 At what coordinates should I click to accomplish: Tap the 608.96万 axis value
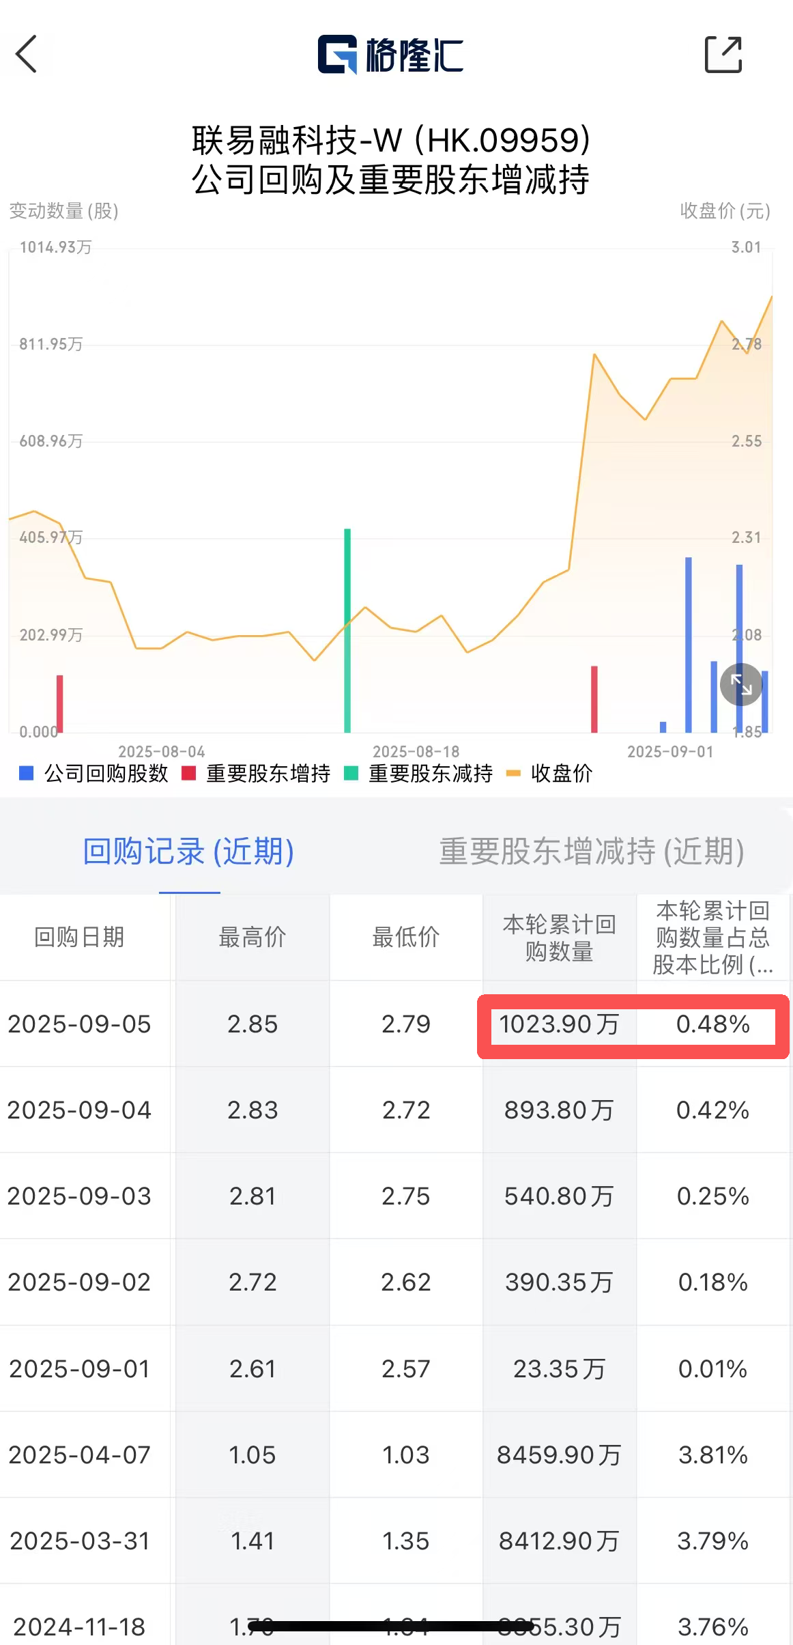pos(51,441)
